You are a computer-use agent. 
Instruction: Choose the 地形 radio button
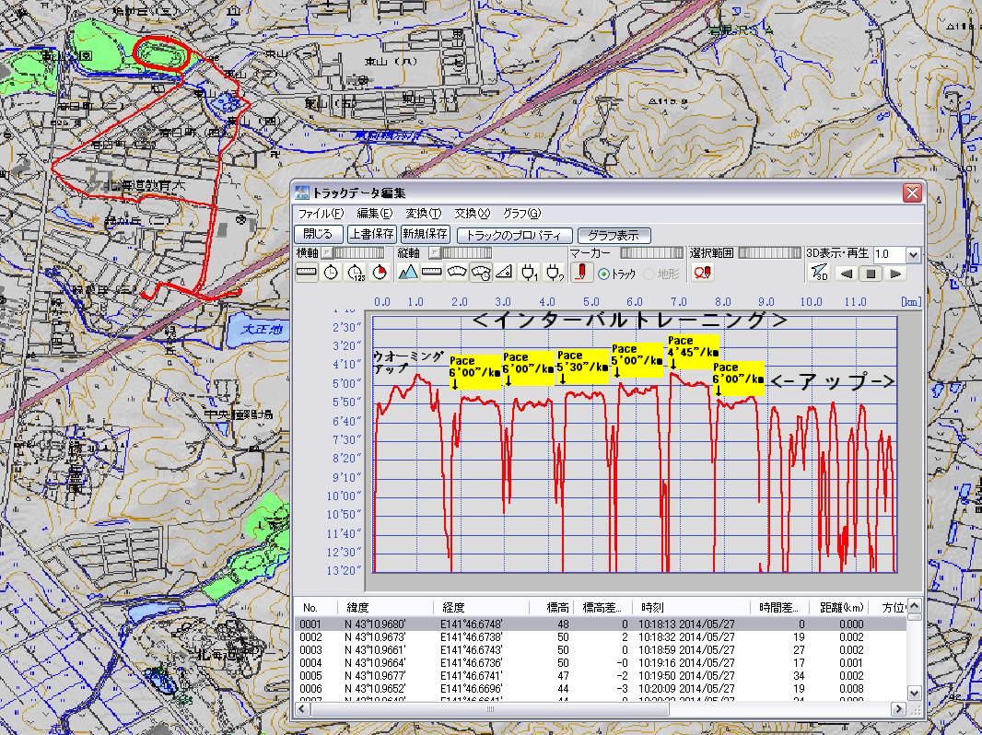649,274
